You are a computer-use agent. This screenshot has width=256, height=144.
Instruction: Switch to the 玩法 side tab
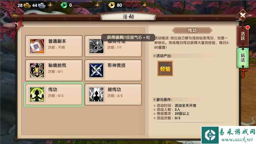(x=243, y=58)
